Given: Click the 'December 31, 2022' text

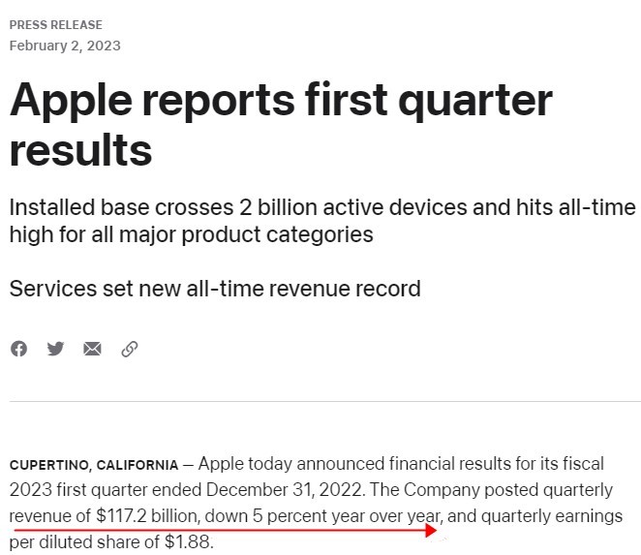Looking at the screenshot, I should click(x=284, y=490).
